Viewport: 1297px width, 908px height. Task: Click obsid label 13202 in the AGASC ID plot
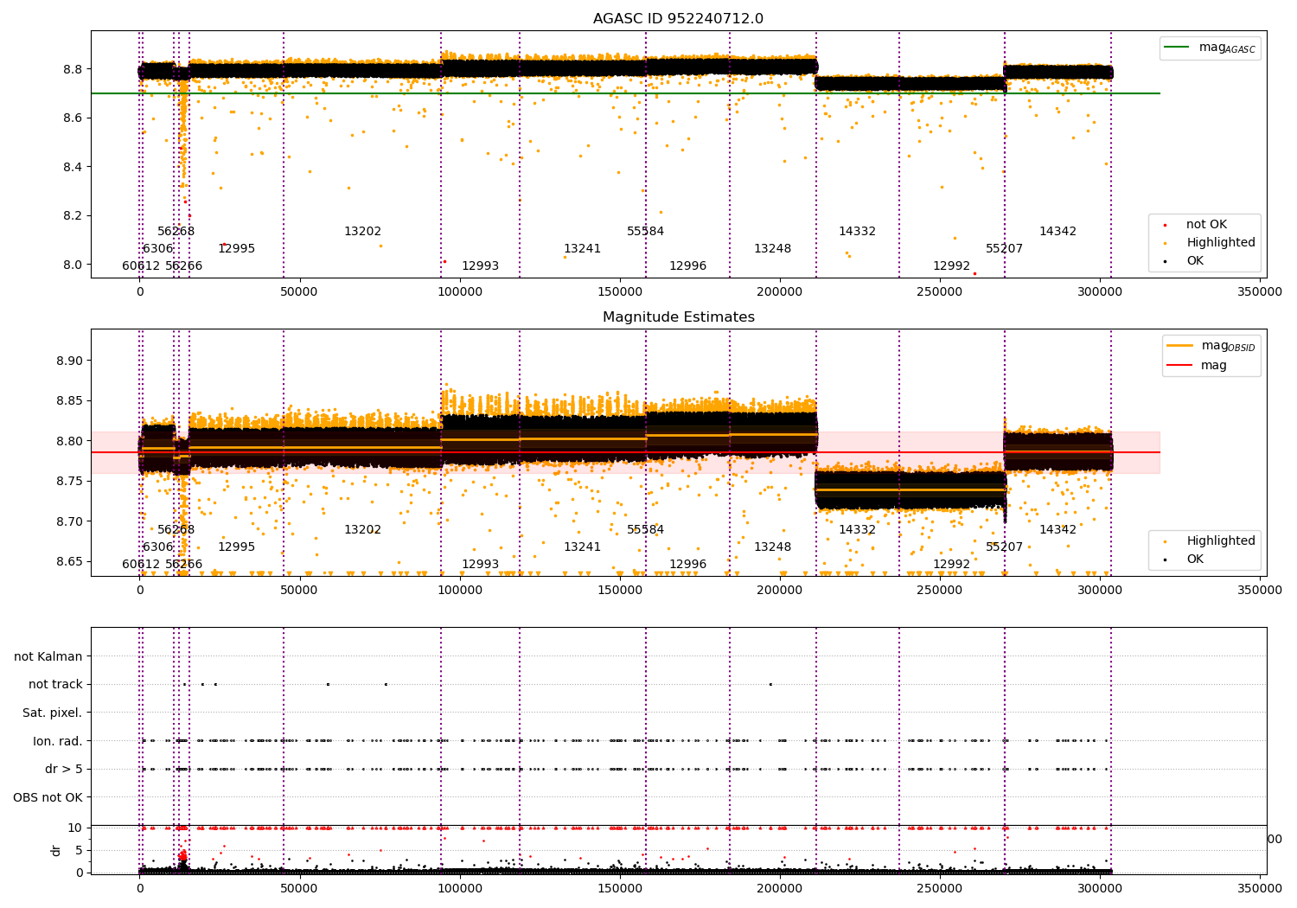coord(363,232)
